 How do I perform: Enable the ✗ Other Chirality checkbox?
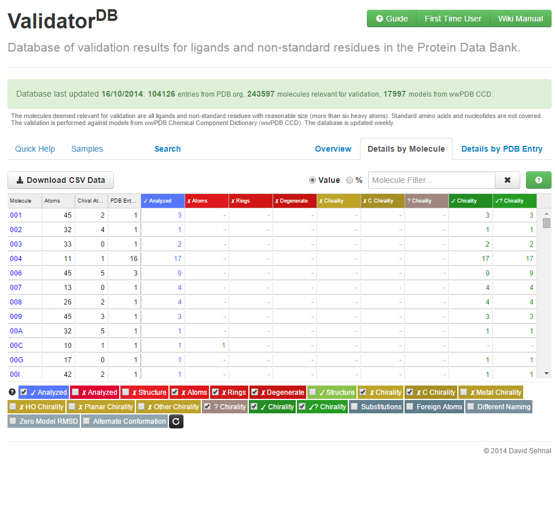pyautogui.click(x=141, y=406)
